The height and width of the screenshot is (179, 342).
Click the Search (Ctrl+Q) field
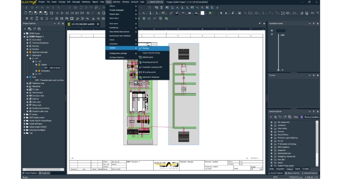(x=155, y=2)
